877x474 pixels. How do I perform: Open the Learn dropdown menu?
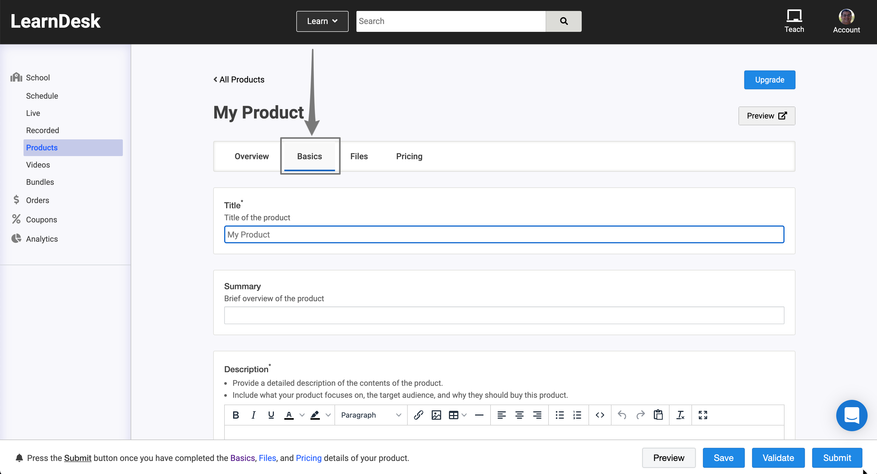(x=322, y=21)
